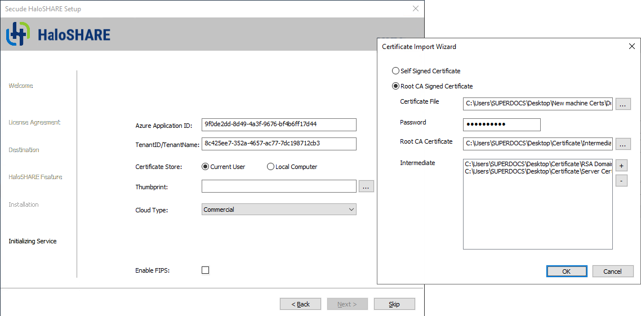Close the Certificate Import Wizard dialog
Image resolution: width=641 pixels, height=316 pixels.
click(x=631, y=46)
